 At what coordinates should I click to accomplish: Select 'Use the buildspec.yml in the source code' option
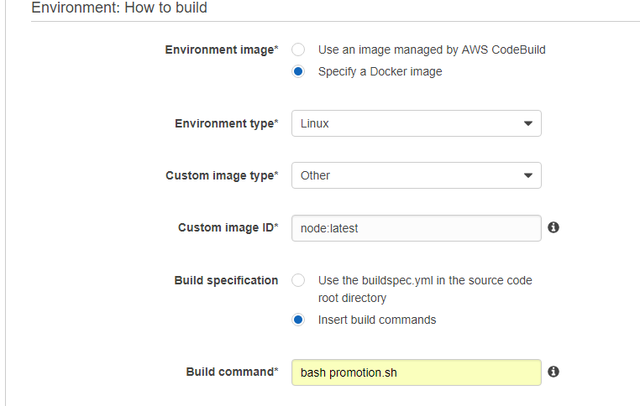tap(298, 280)
